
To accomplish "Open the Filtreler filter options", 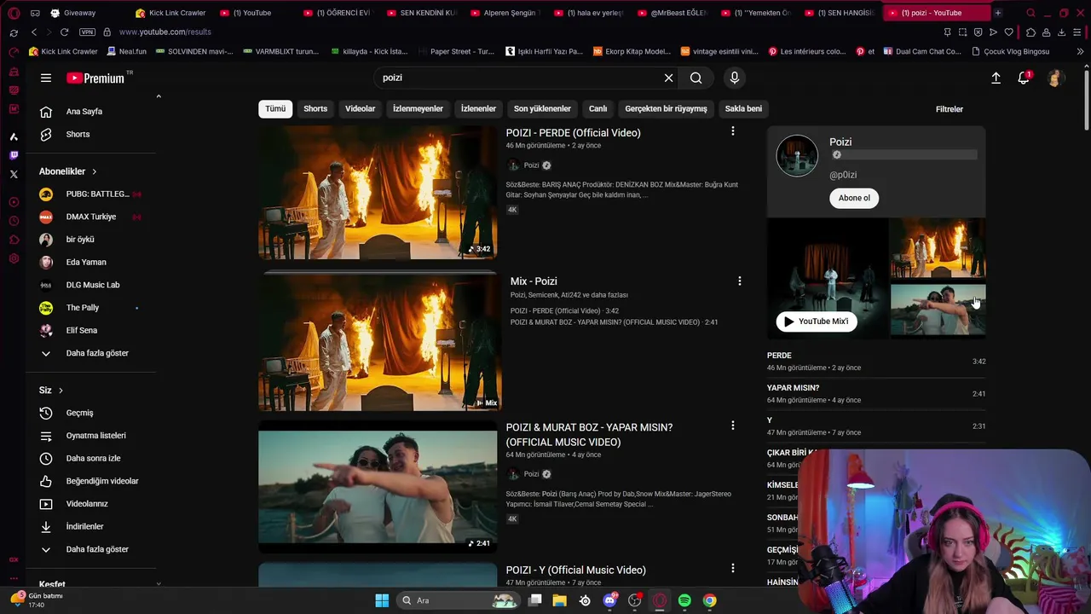I will pos(950,109).
